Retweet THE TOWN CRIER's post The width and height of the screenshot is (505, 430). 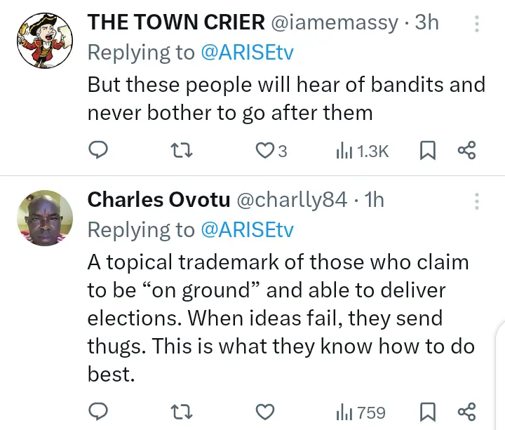pos(182,150)
